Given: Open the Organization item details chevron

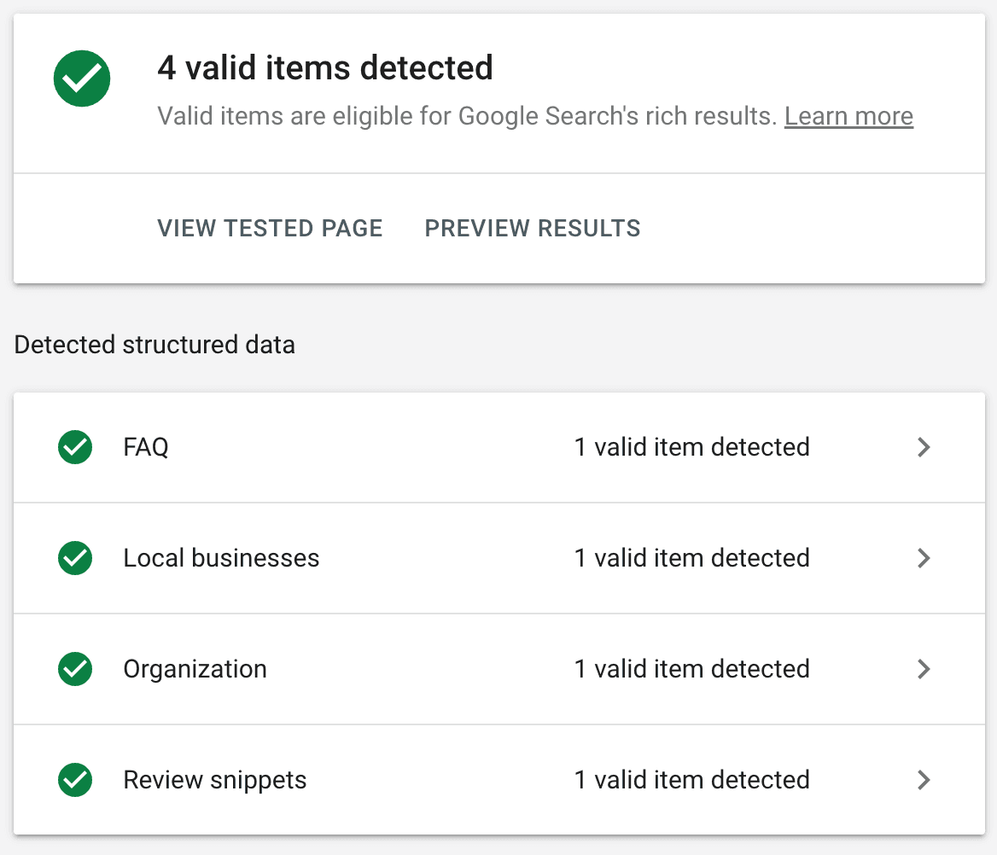Looking at the screenshot, I should tap(924, 669).
